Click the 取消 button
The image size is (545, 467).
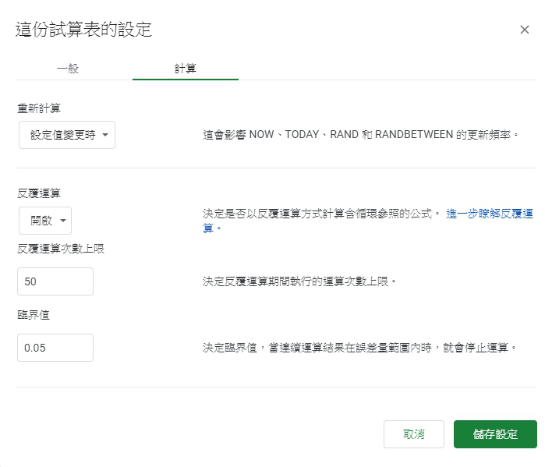(x=413, y=434)
